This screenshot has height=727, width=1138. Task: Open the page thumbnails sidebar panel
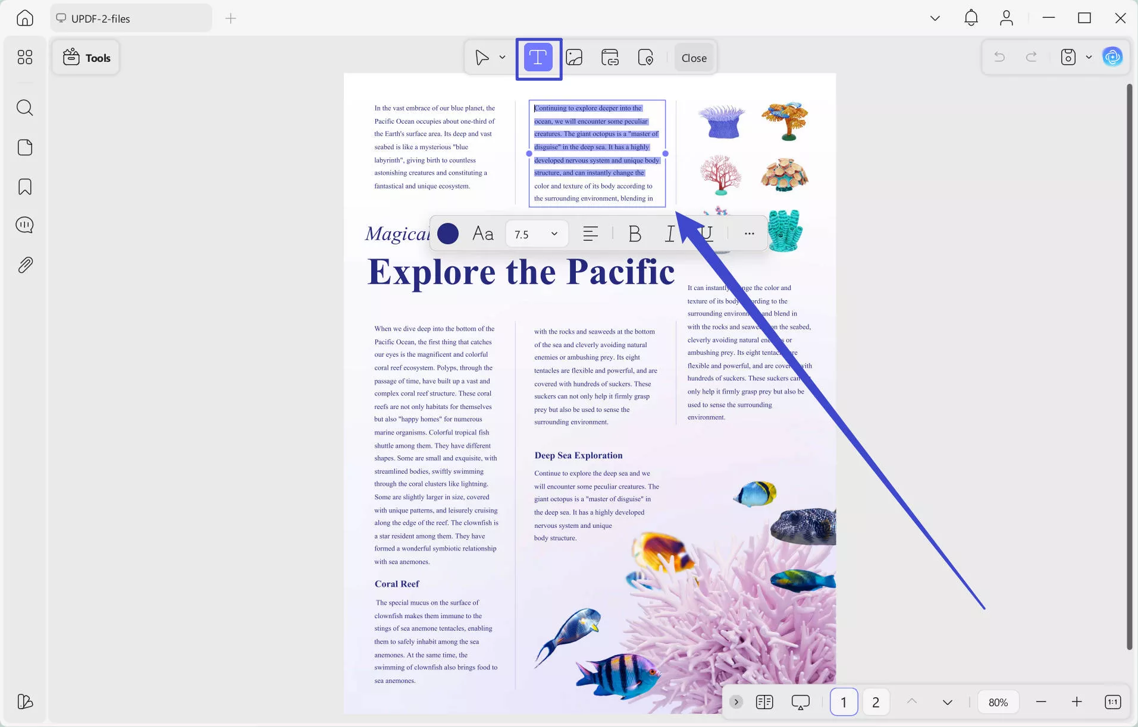24,147
